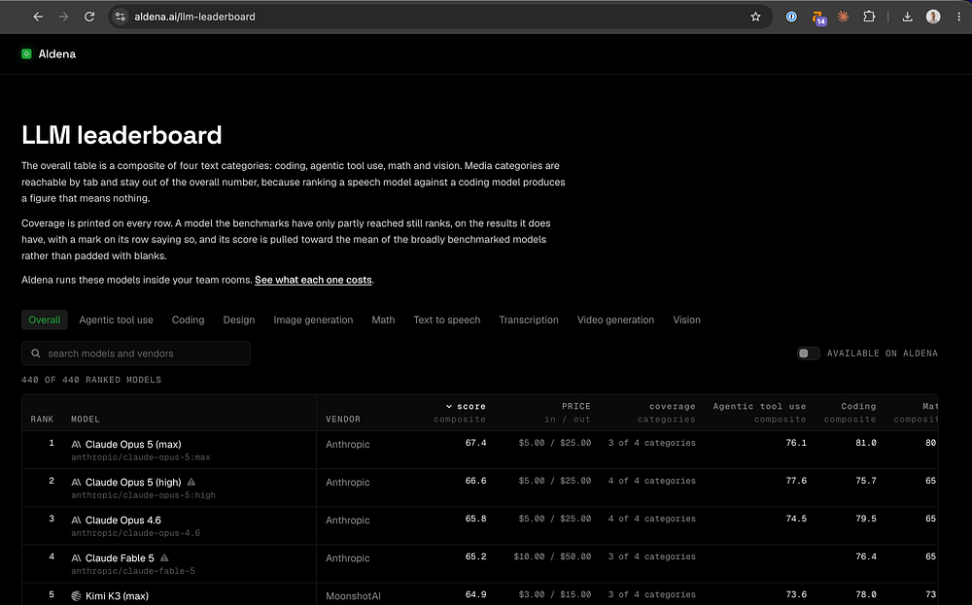Screen dimensions: 972x605
Task: Open the Claude Opus 4.6 model name
Action: (123, 521)
